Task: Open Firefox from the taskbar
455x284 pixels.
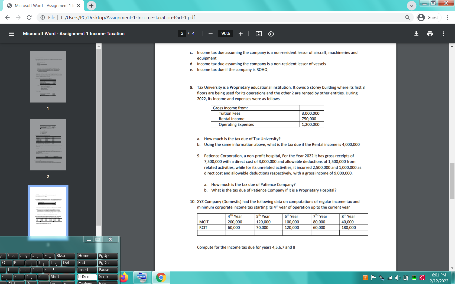Action: click(124, 278)
